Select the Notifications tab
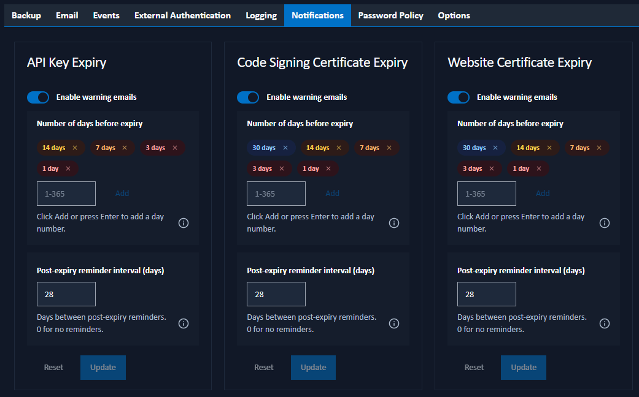The image size is (639, 397). [317, 15]
